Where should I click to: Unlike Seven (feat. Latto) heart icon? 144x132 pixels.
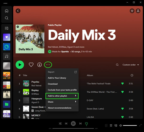[x=123, y=109]
